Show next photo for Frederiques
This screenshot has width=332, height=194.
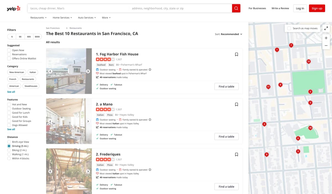click(88, 171)
